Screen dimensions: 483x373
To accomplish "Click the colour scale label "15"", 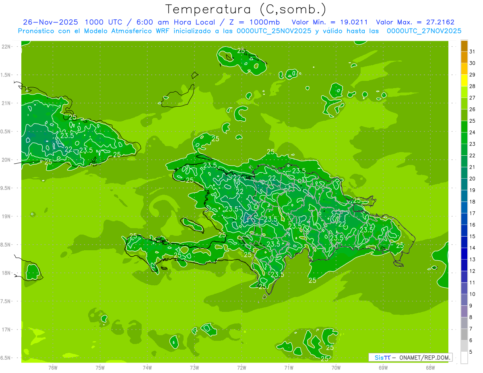I will 473,236.
